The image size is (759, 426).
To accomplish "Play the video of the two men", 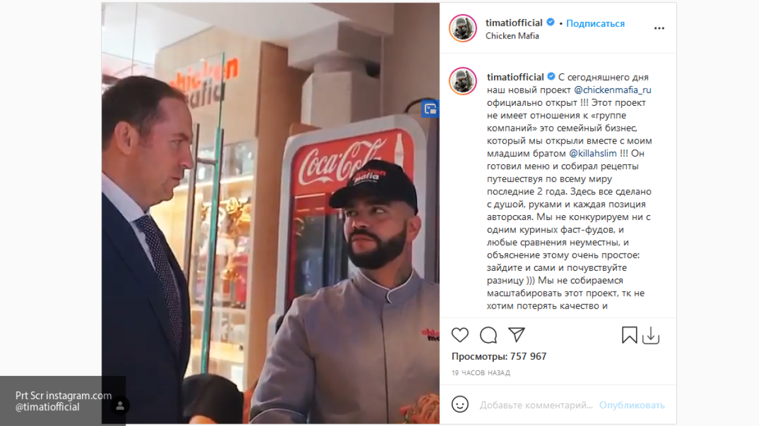I will (x=271, y=213).
